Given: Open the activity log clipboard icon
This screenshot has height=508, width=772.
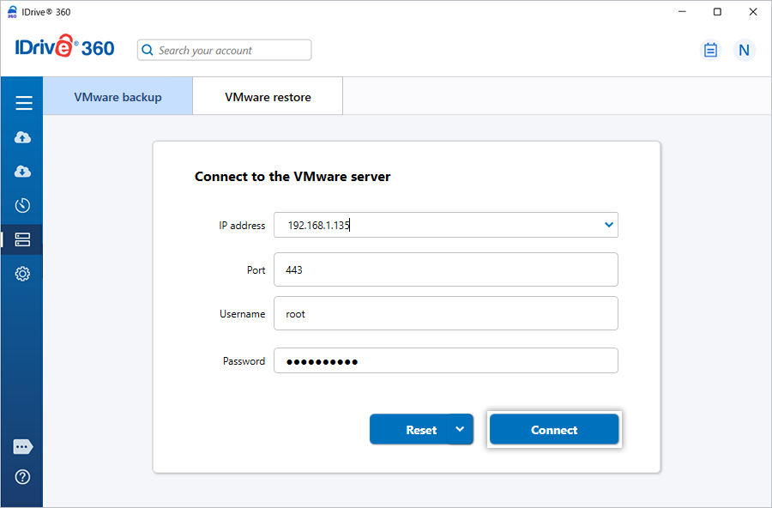Looking at the screenshot, I should 710,50.
